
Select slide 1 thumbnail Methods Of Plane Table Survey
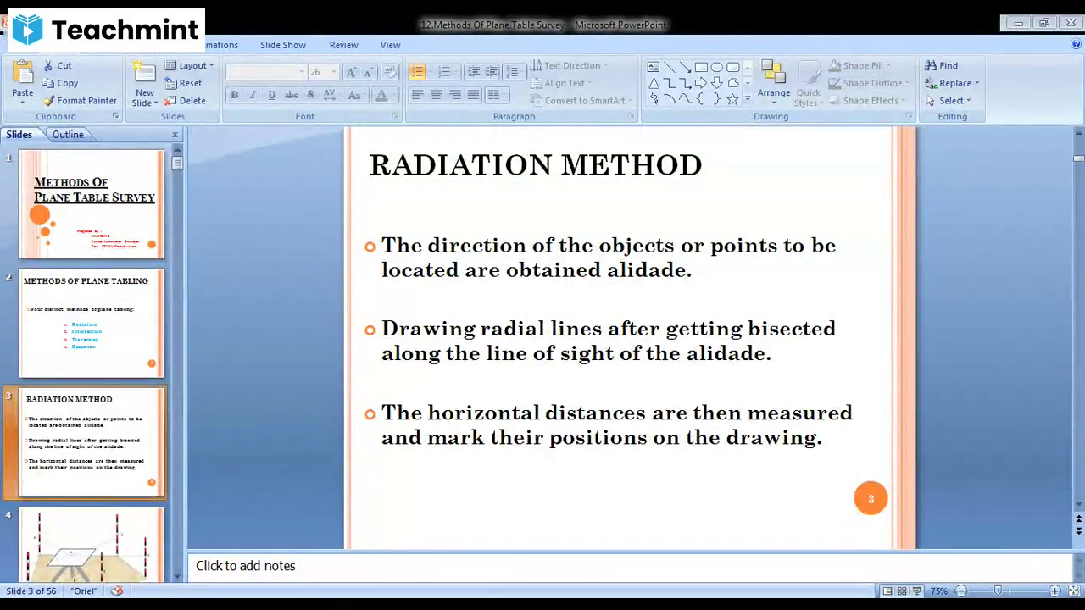coord(92,204)
